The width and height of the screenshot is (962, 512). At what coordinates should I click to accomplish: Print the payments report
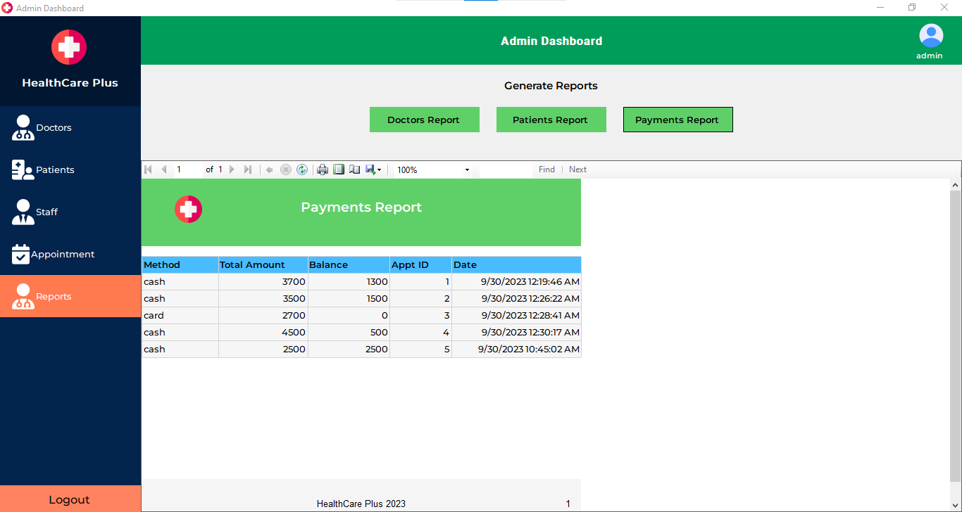[x=323, y=169]
